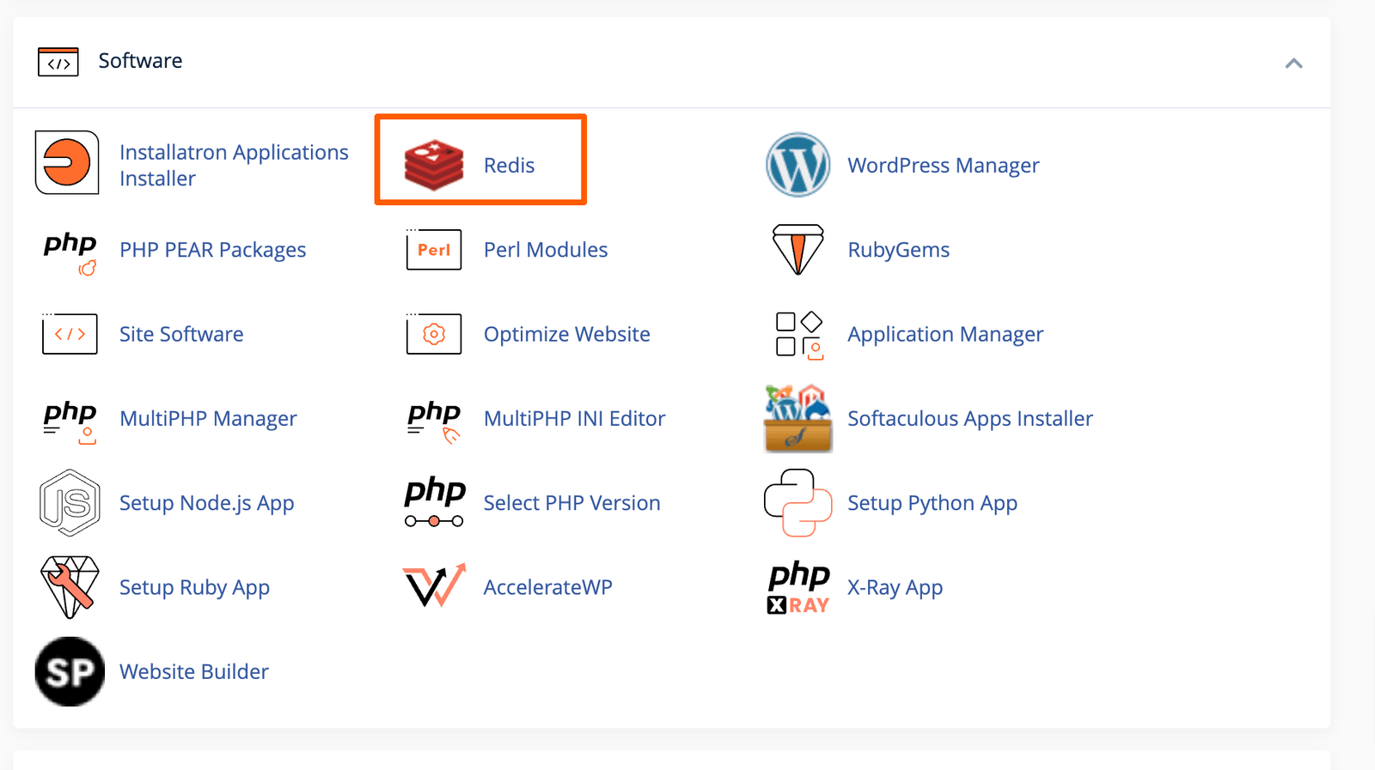Open the X-Ray App link

click(895, 588)
